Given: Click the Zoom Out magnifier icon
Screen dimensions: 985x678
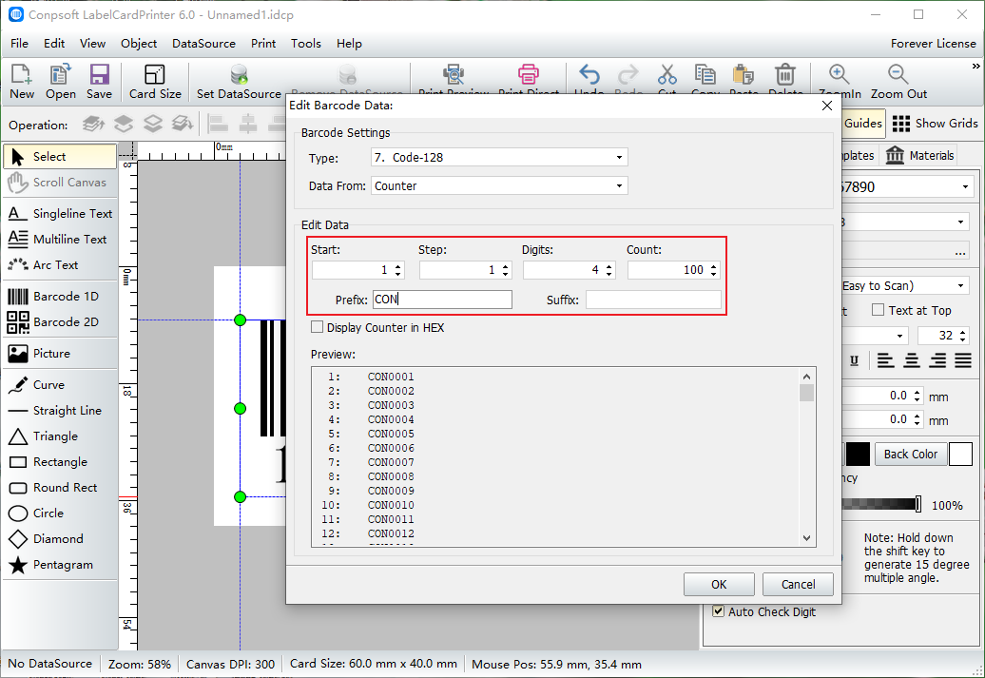Looking at the screenshot, I should click(x=898, y=75).
